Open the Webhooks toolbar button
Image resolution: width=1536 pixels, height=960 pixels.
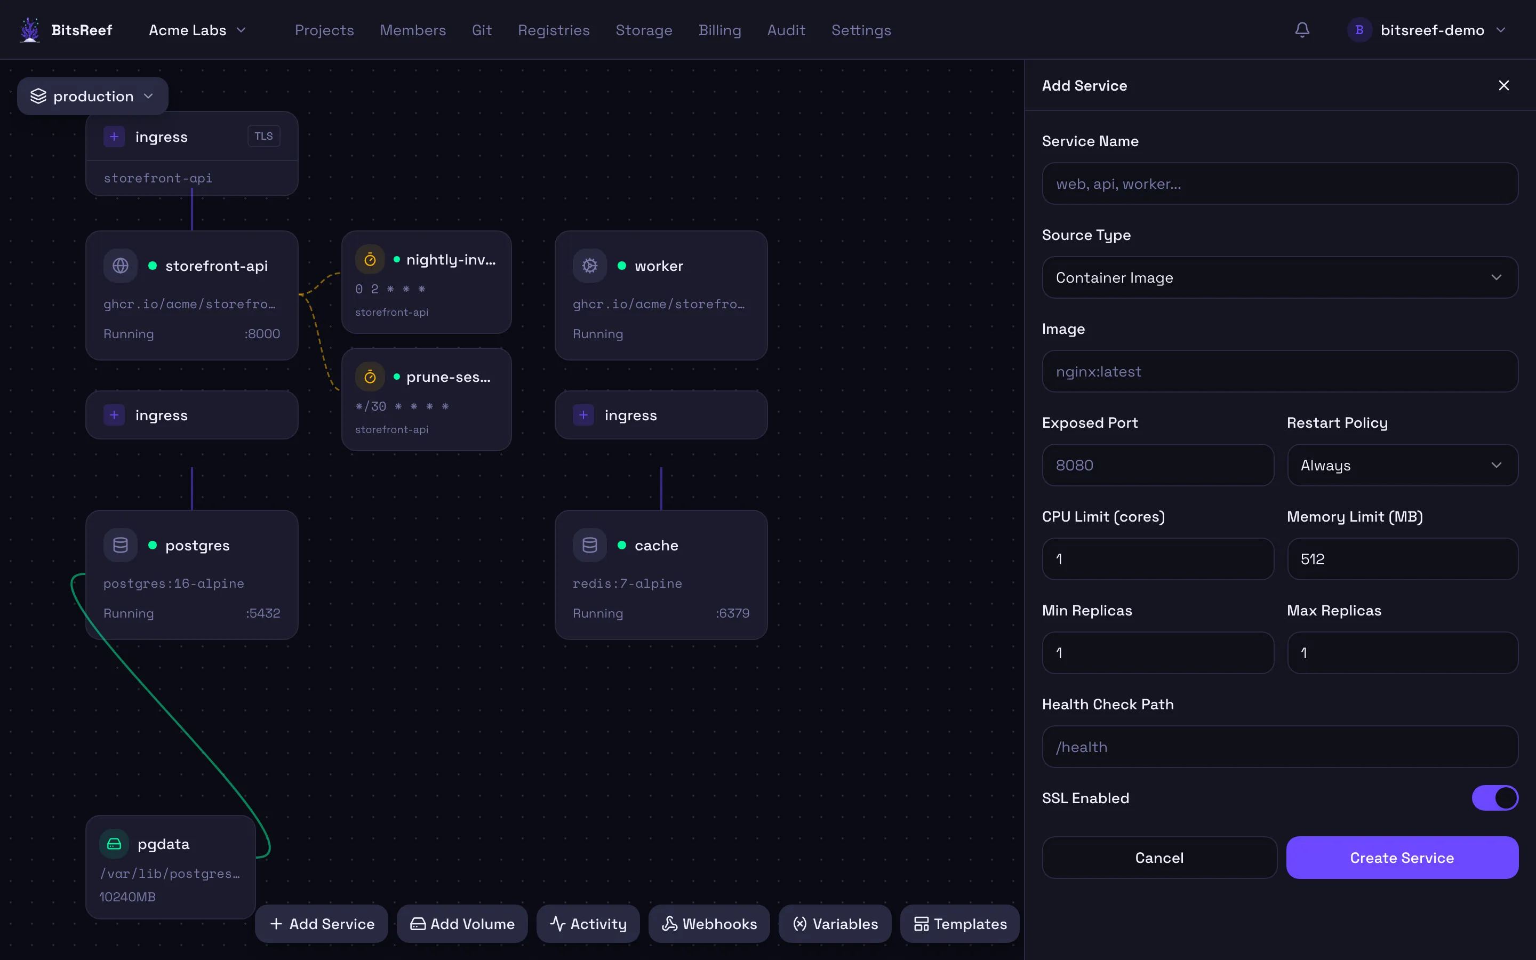point(709,924)
